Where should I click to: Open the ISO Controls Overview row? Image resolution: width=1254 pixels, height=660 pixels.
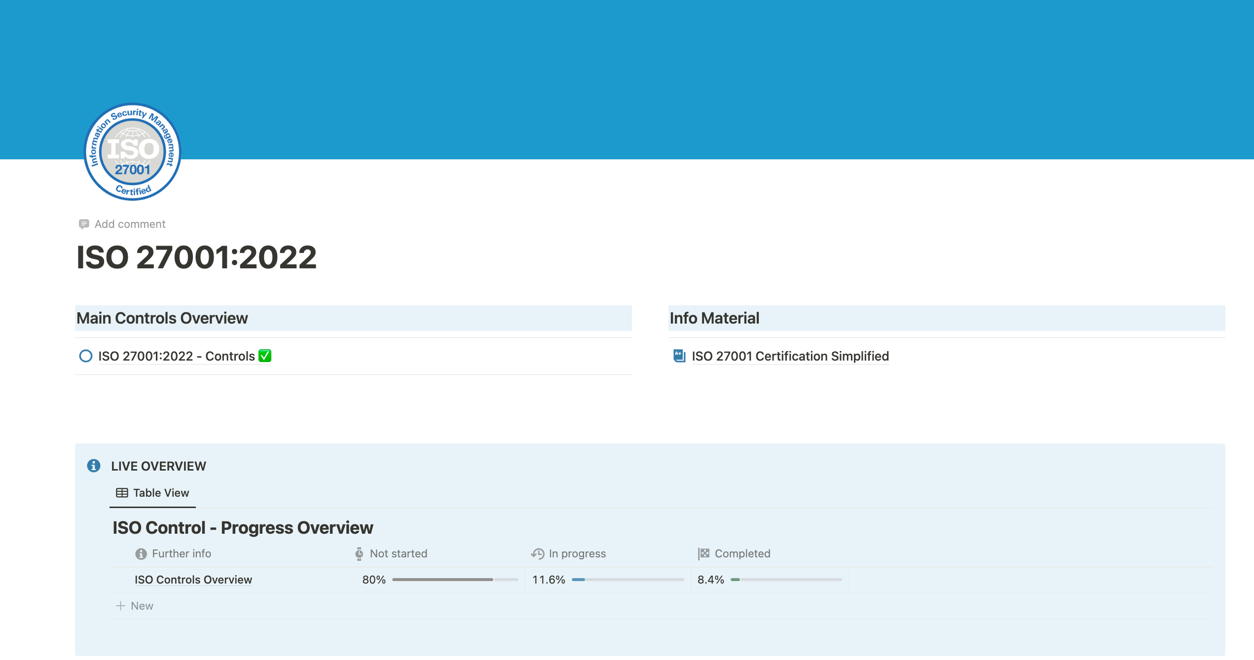(193, 580)
